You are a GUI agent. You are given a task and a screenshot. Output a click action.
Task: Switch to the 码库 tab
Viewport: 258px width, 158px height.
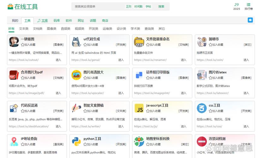pos(57,21)
